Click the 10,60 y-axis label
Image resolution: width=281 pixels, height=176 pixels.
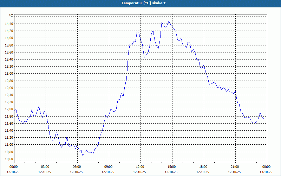[9, 159]
